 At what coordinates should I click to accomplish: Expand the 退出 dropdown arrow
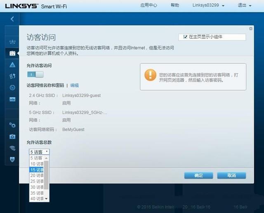[x=250, y=6]
